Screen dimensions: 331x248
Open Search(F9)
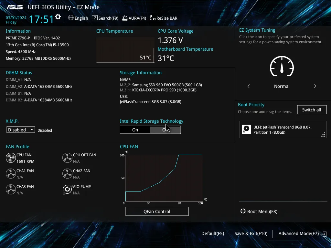[105, 18]
